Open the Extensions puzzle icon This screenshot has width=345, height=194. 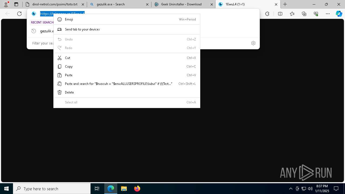(x=267, y=14)
